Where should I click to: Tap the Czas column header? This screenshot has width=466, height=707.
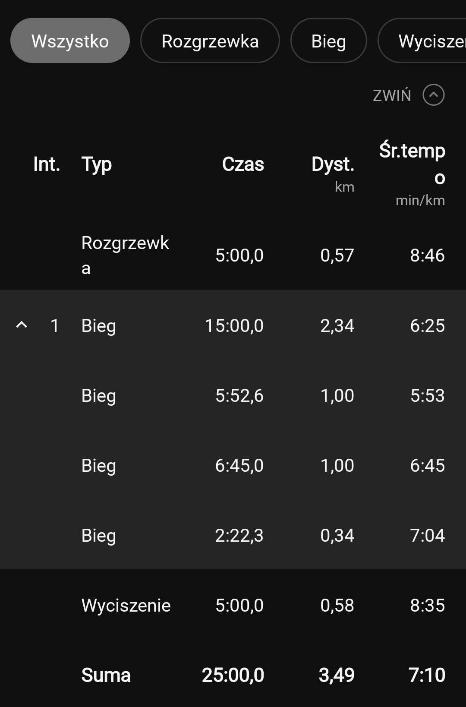243,164
